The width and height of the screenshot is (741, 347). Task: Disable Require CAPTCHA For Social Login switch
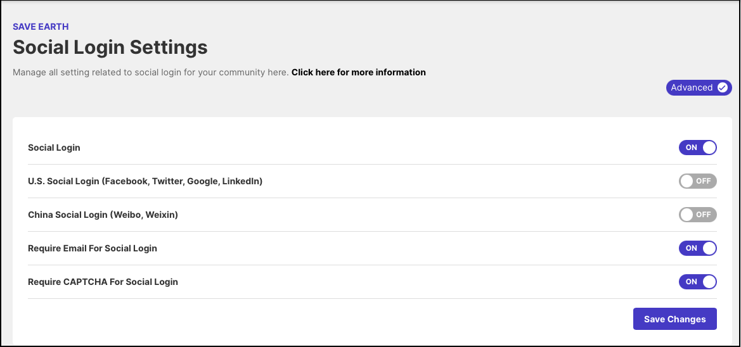pos(697,282)
